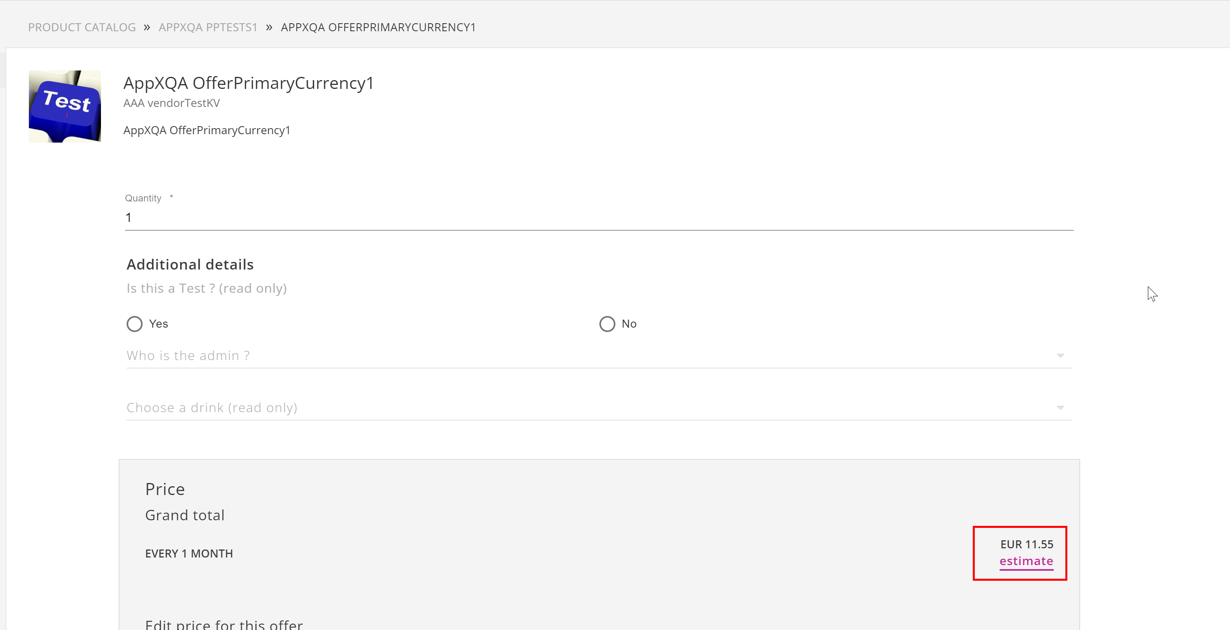The height and width of the screenshot is (630, 1230).
Task: Click the APPXQA OFFERPRIMARYCURRENCY1 breadcrumb item
Action: point(378,27)
